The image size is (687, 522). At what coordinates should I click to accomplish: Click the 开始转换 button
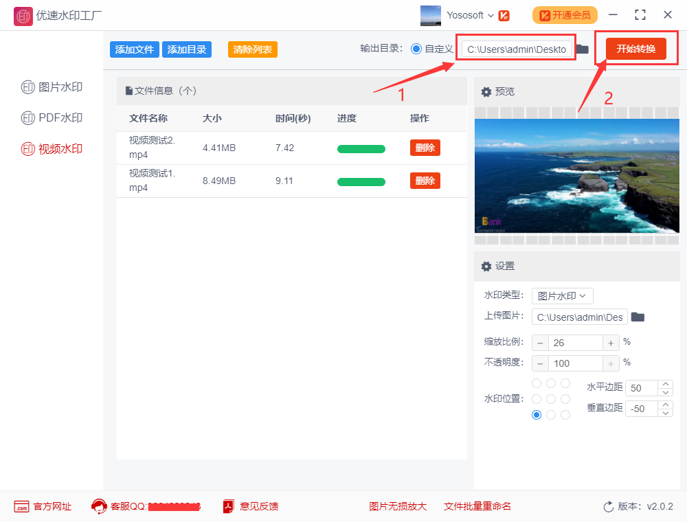coord(635,48)
